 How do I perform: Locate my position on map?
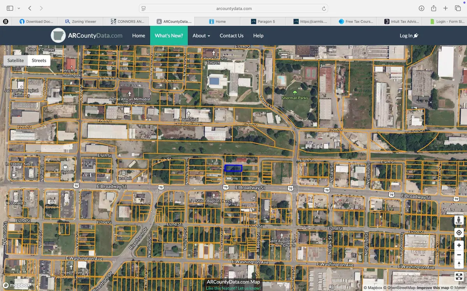tap(459, 233)
